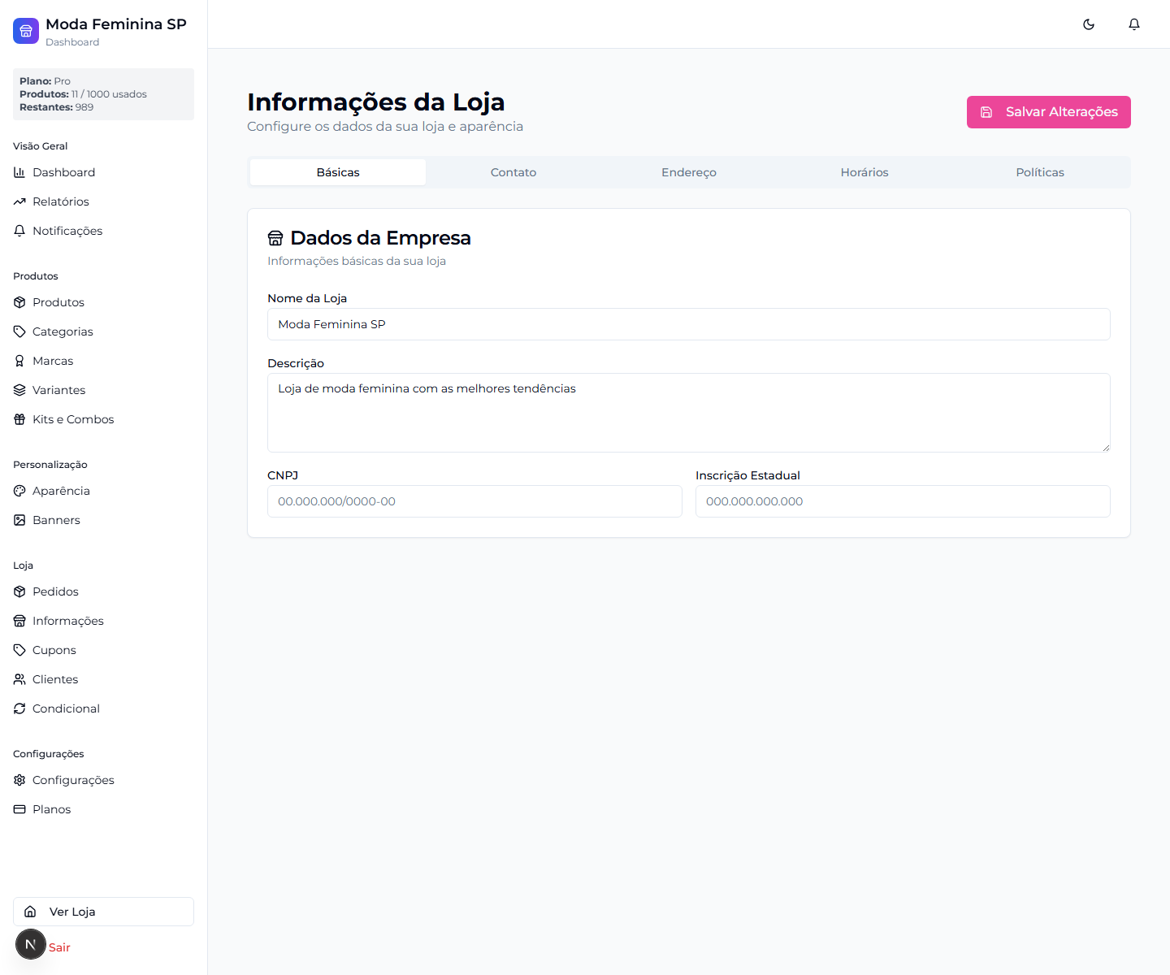The image size is (1170, 975).
Task: Select the Políticas tab
Action: 1040,172
